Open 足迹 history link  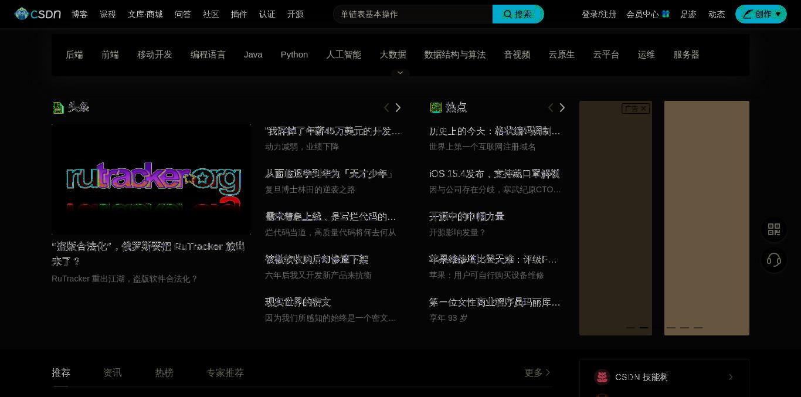tap(688, 14)
